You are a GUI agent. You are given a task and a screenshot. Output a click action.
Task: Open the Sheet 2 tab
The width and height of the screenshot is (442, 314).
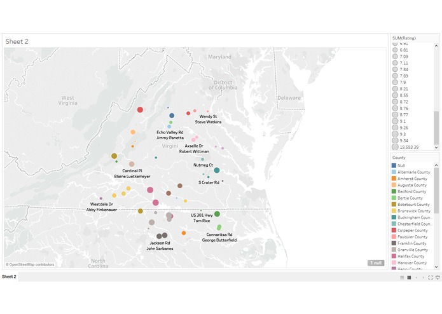[9, 276]
